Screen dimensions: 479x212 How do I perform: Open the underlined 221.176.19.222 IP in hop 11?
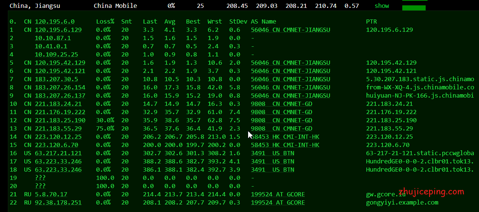pos(60,112)
